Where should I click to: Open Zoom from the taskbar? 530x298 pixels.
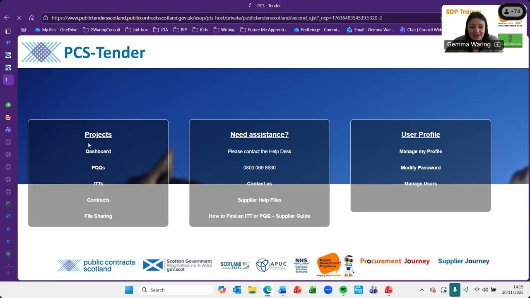328,290
